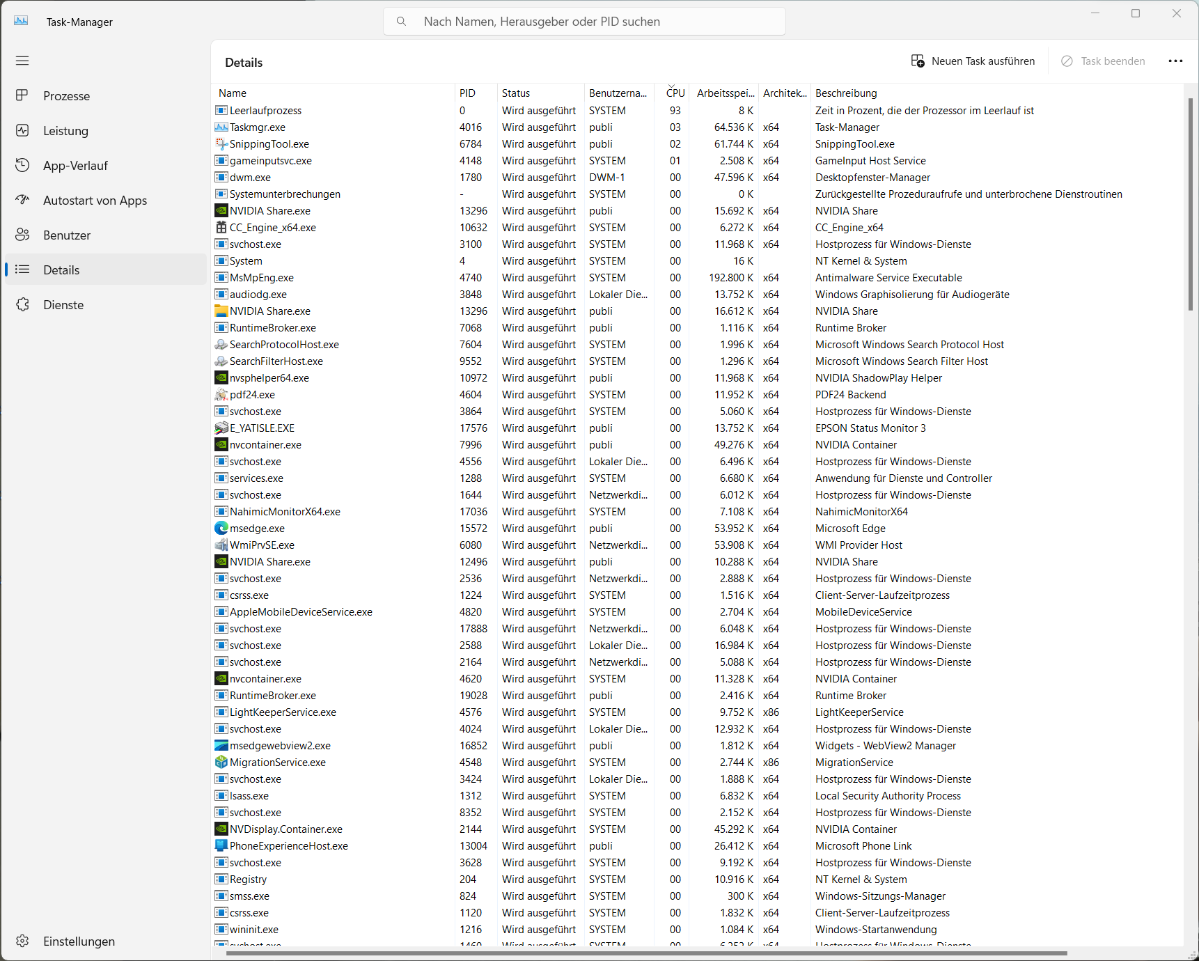
Task: Sort by the Status column header
Action: (x=540, y=93)
